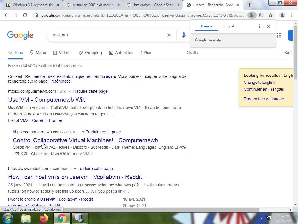298x224 pixels.
Task: Open Paramètres de langue link
Action: click(x=264, y=99)
